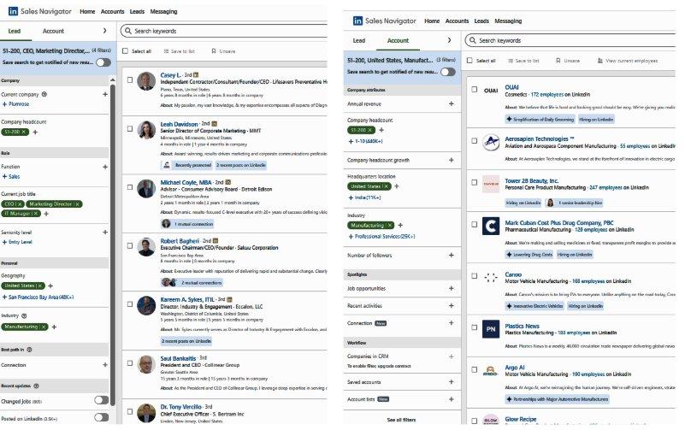This screenshot has height=430, width=685.
Task: Remove the 51-200 headcount chip in left window
Action: 24,132
